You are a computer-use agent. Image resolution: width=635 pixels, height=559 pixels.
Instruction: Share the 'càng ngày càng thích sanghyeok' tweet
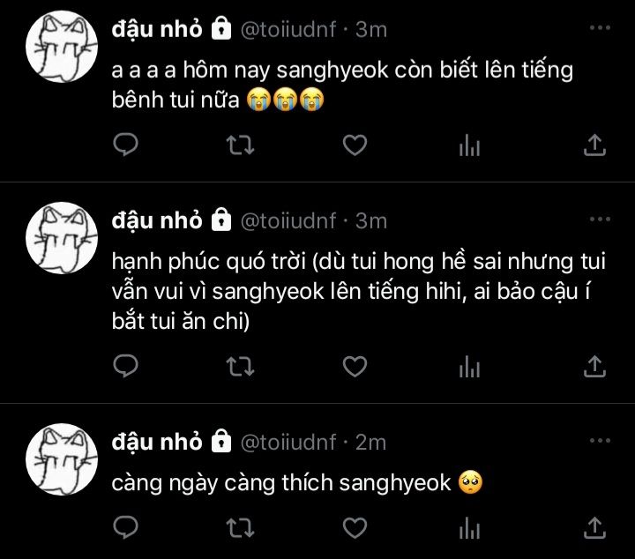(x=594, y=527)
